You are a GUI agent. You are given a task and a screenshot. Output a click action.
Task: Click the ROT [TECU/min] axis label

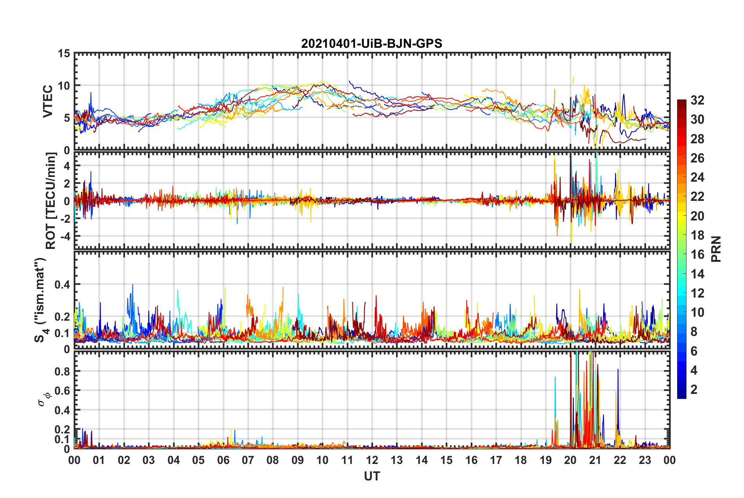click(51, 201)
